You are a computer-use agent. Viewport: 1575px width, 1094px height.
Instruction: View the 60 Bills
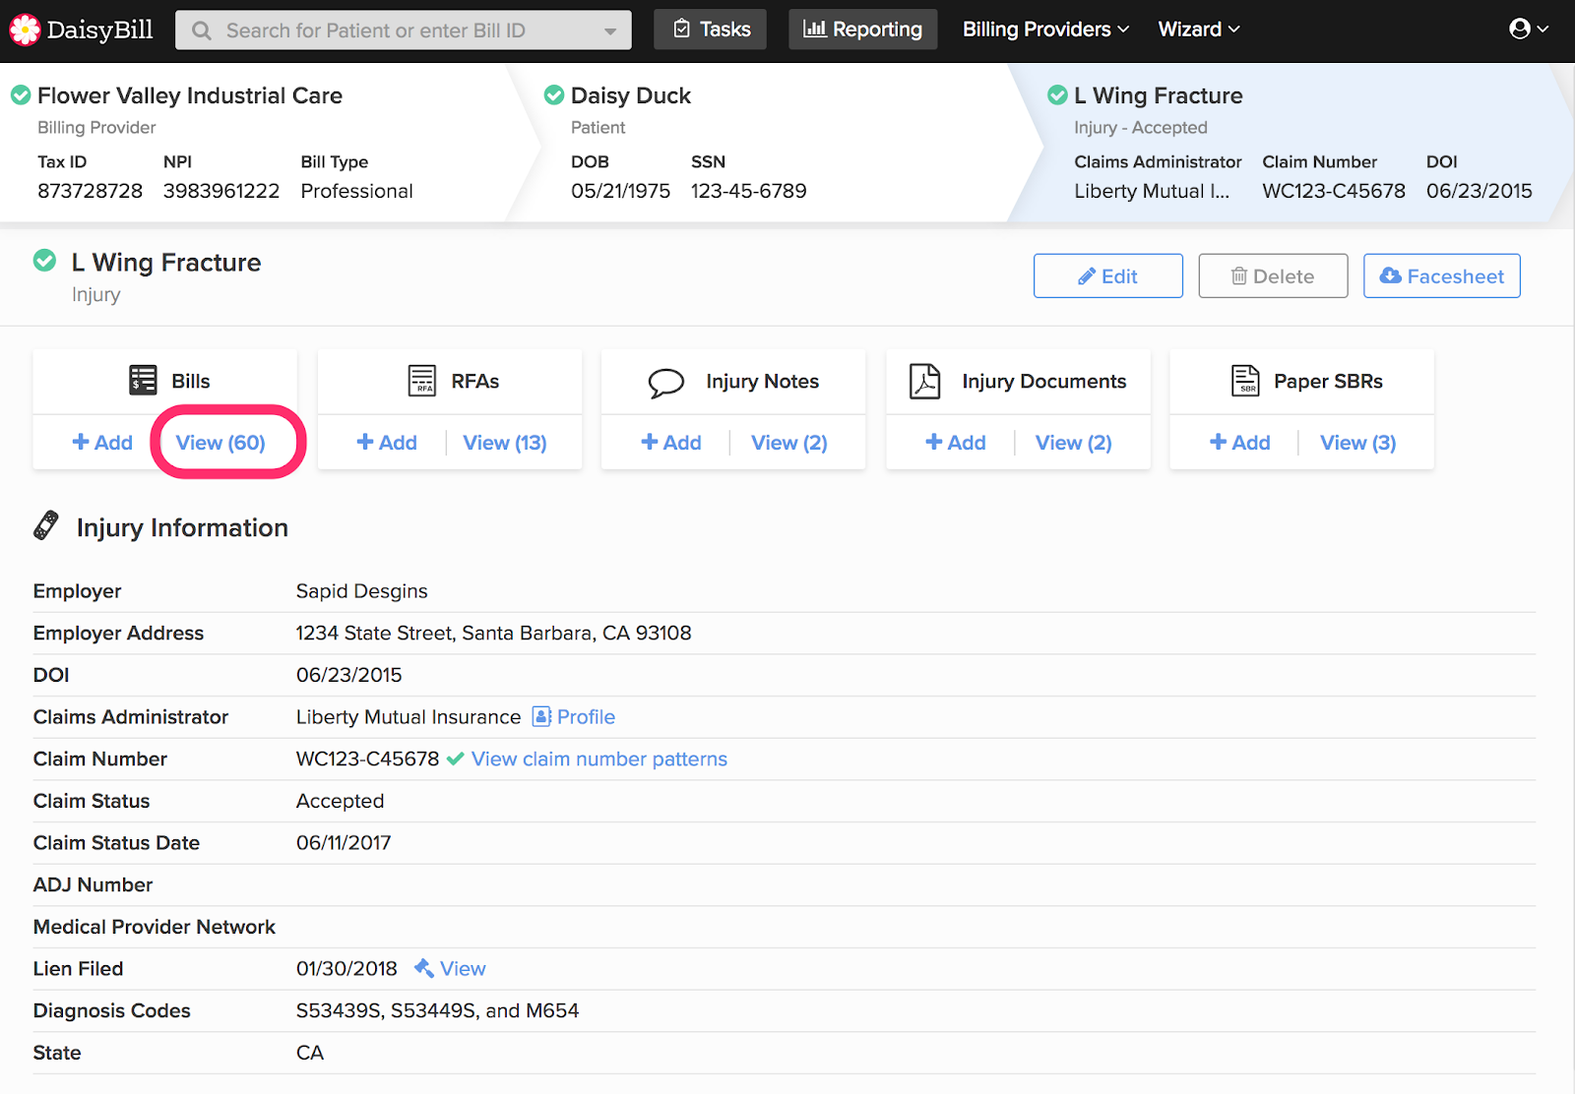pyautogui.click(x=220, y=443)
